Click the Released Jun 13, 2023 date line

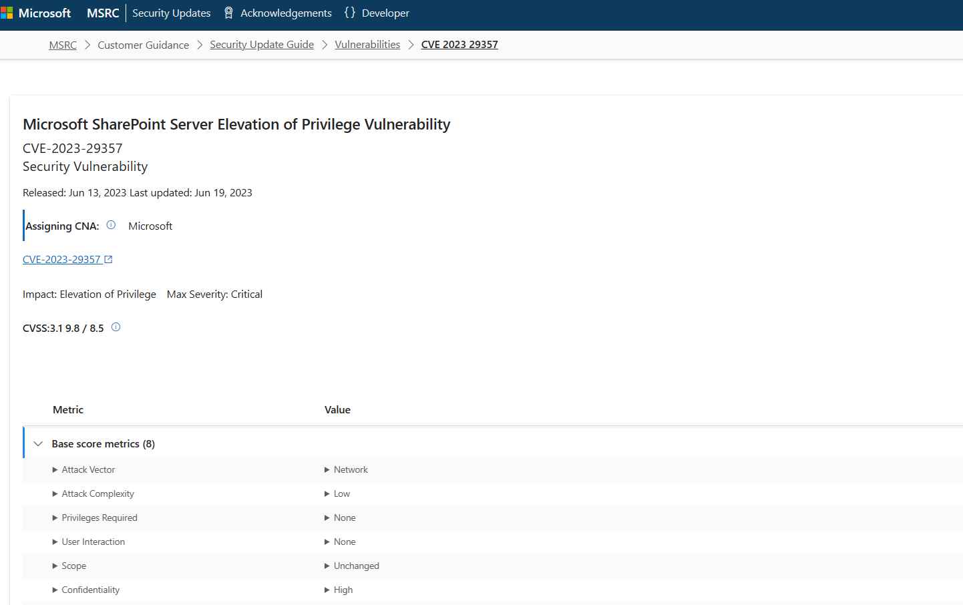tap(138, 192)
